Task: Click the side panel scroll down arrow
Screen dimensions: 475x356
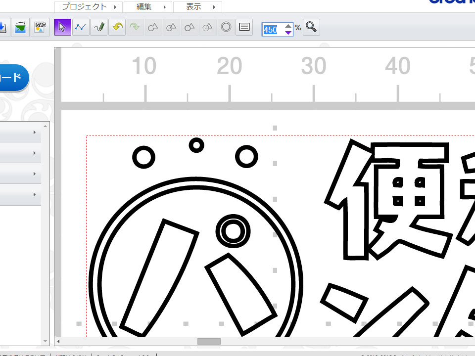Action: pyautogui.click(x=45, y=341)
